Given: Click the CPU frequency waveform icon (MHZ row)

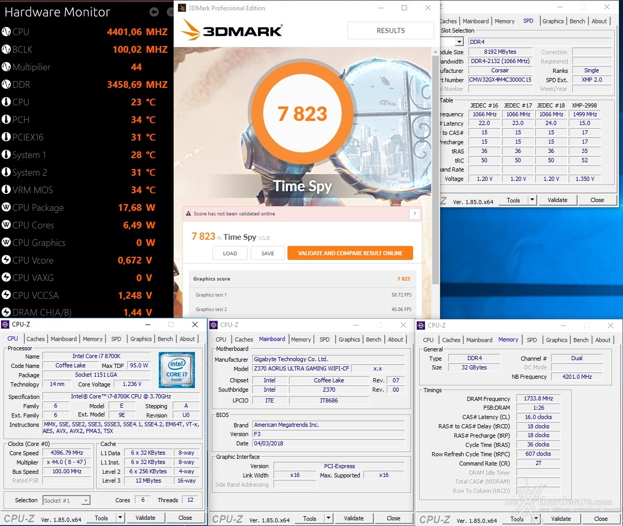Looking at the screenshot, I should [6, 32].
